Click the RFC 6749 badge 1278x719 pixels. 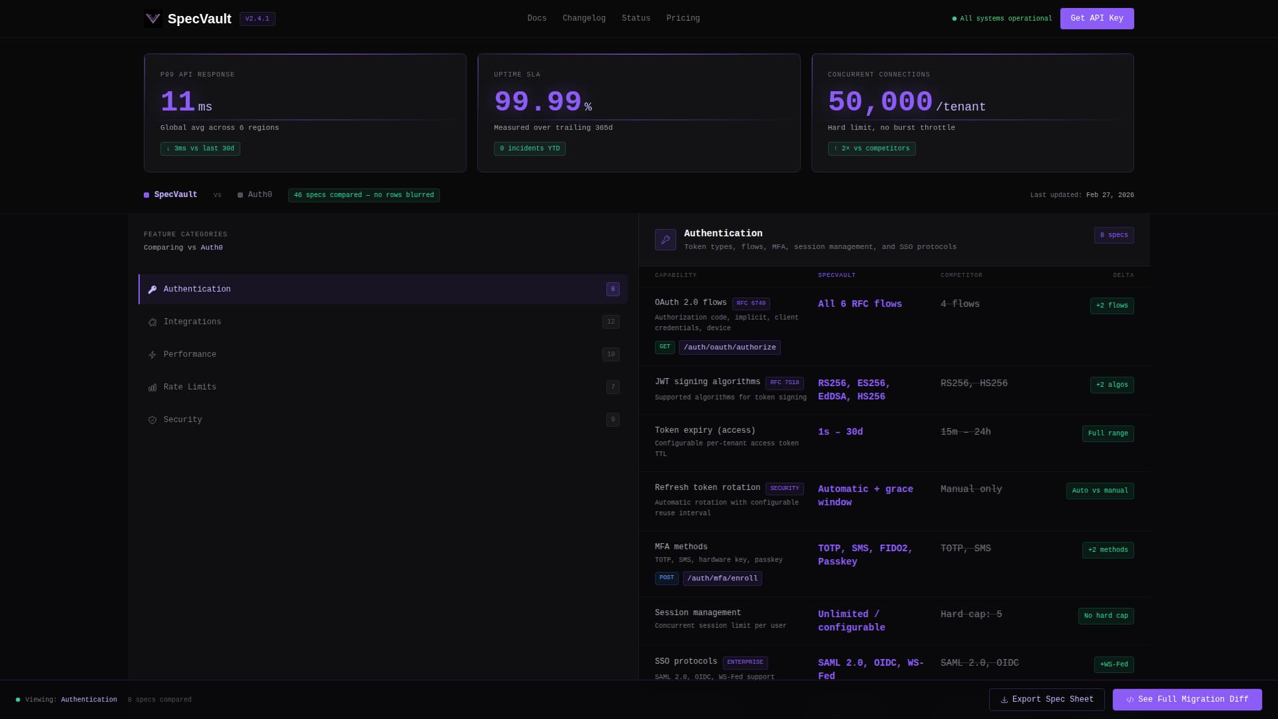click(751, 304)
